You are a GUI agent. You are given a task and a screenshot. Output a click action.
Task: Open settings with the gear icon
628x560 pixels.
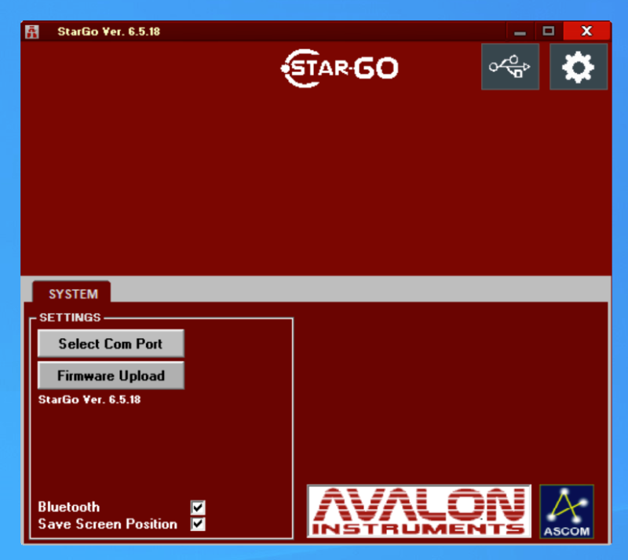(x=579, y=67)
